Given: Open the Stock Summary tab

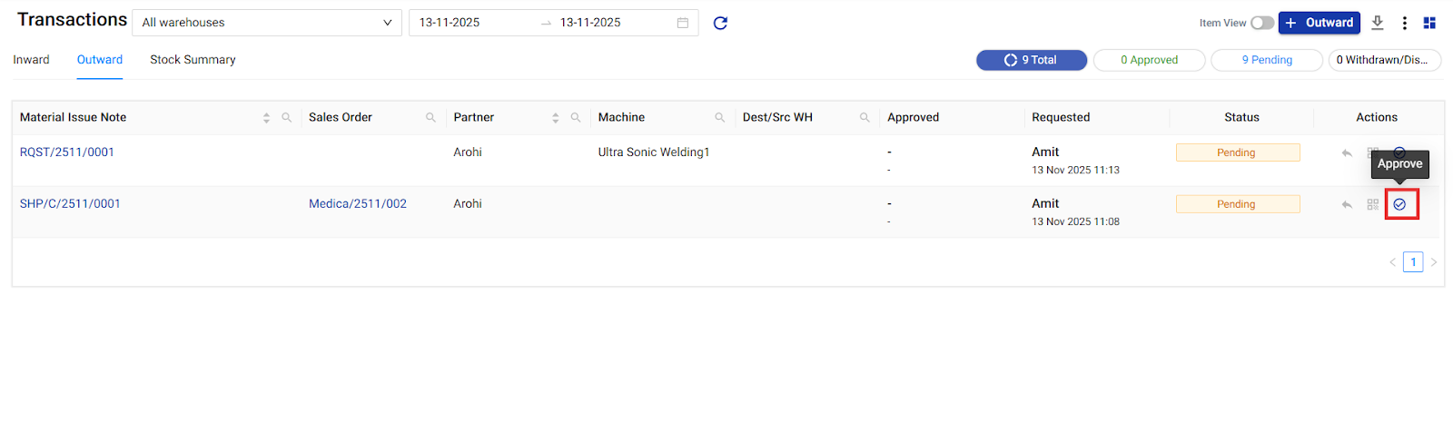Looking at the screenshot, I should click(193, 60).
